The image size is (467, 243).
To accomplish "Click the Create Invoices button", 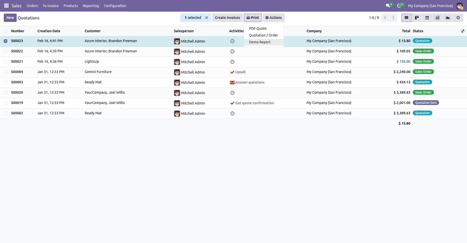I will tap(227, 18).
